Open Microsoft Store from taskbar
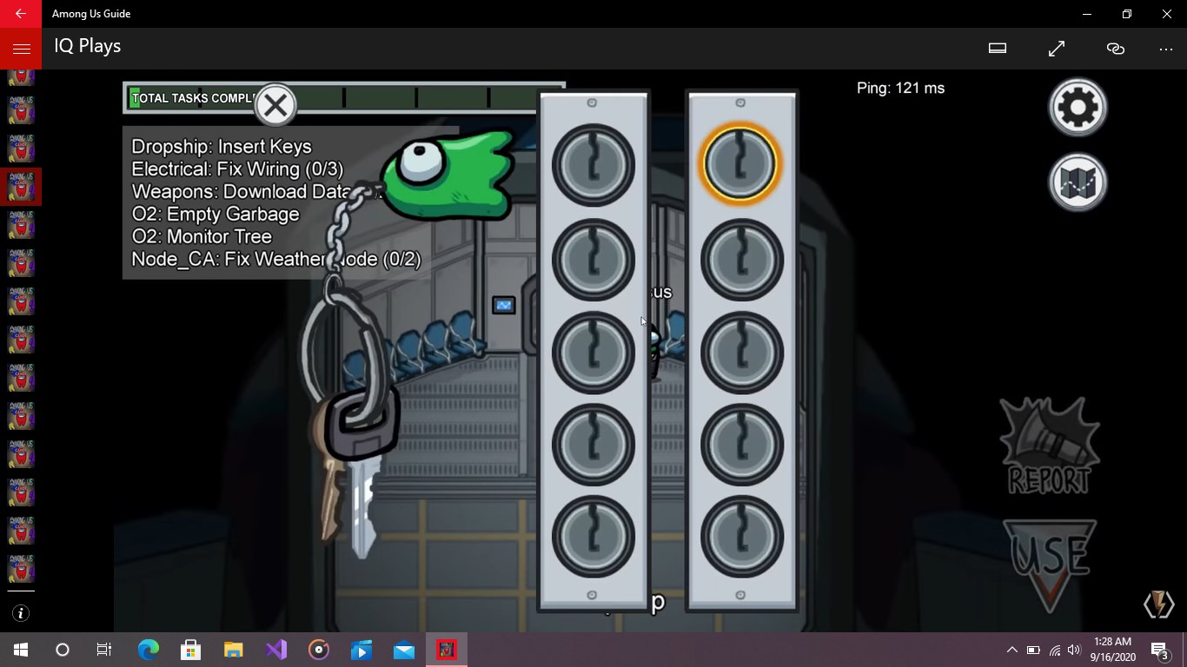1187x667 pixels. pos(190,650)
